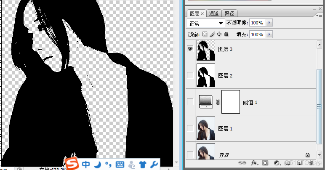Create new fill or adjustment layer
325x170 pixels.
[277, 163]
